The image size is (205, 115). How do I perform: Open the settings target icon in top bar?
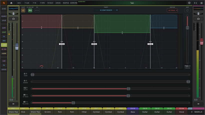click(189, 3)
